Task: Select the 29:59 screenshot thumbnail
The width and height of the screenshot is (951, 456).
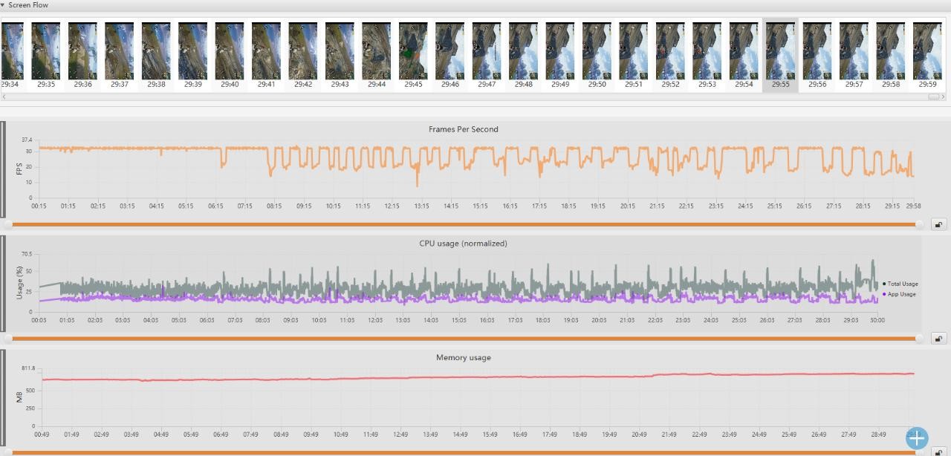Action: click(x=927, y=51)
